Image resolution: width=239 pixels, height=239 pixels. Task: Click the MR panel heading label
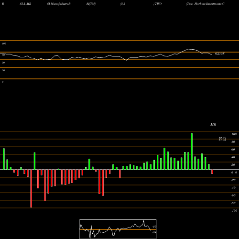point(213,124)
